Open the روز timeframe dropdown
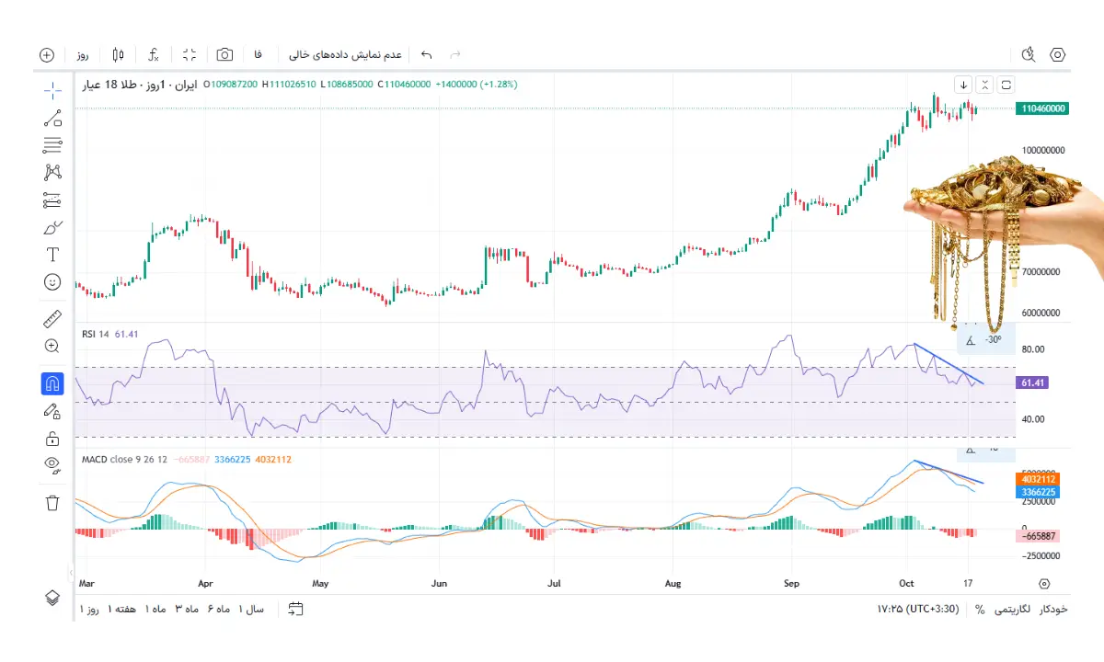 [83, 54]
